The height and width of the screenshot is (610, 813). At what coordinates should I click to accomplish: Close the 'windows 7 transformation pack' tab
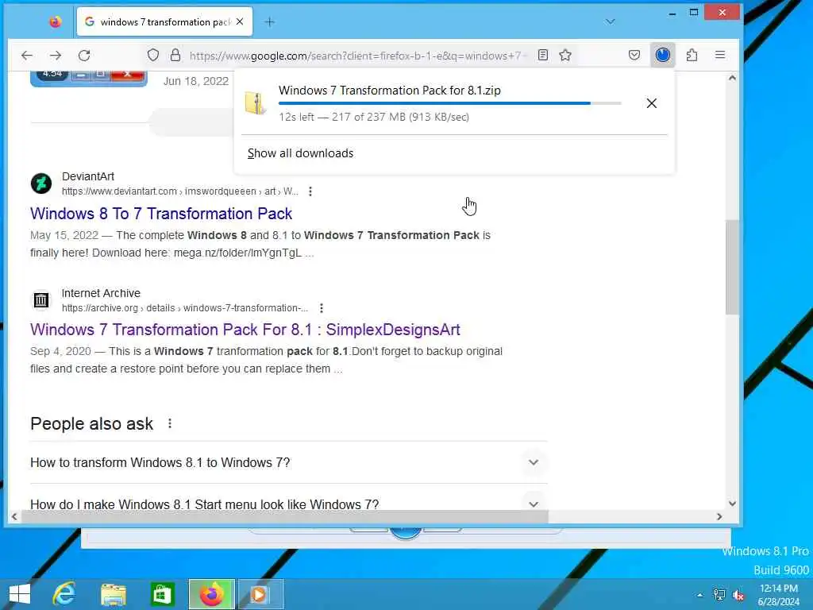(240, 21)
